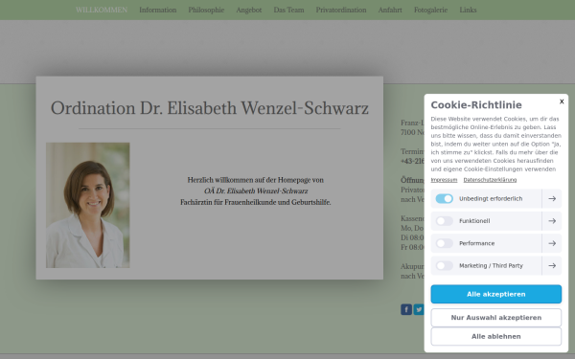
Task: Enable the Performance cookies switch
Action: click(x=445, y=243)
